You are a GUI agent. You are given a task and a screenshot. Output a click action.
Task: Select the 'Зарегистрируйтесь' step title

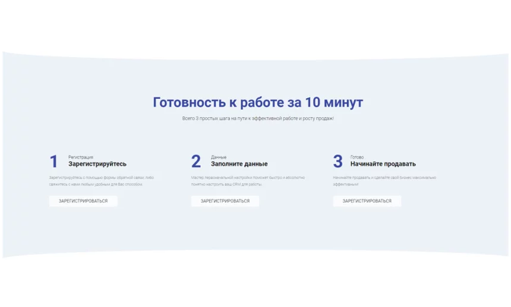[97, 164]
